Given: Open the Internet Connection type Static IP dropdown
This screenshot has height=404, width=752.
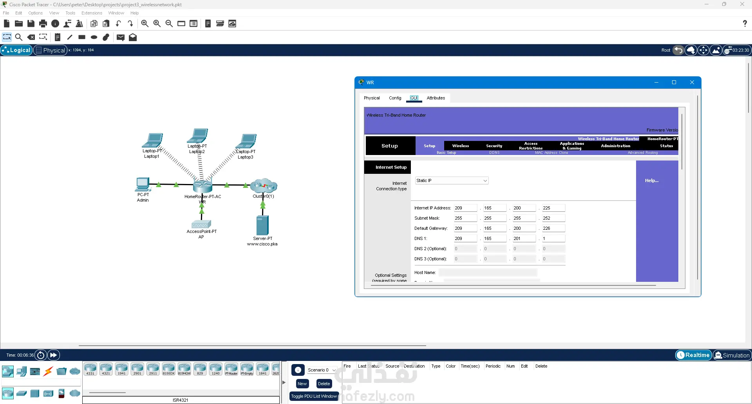Looking at the screenshot, I should [x=452, y=180].
